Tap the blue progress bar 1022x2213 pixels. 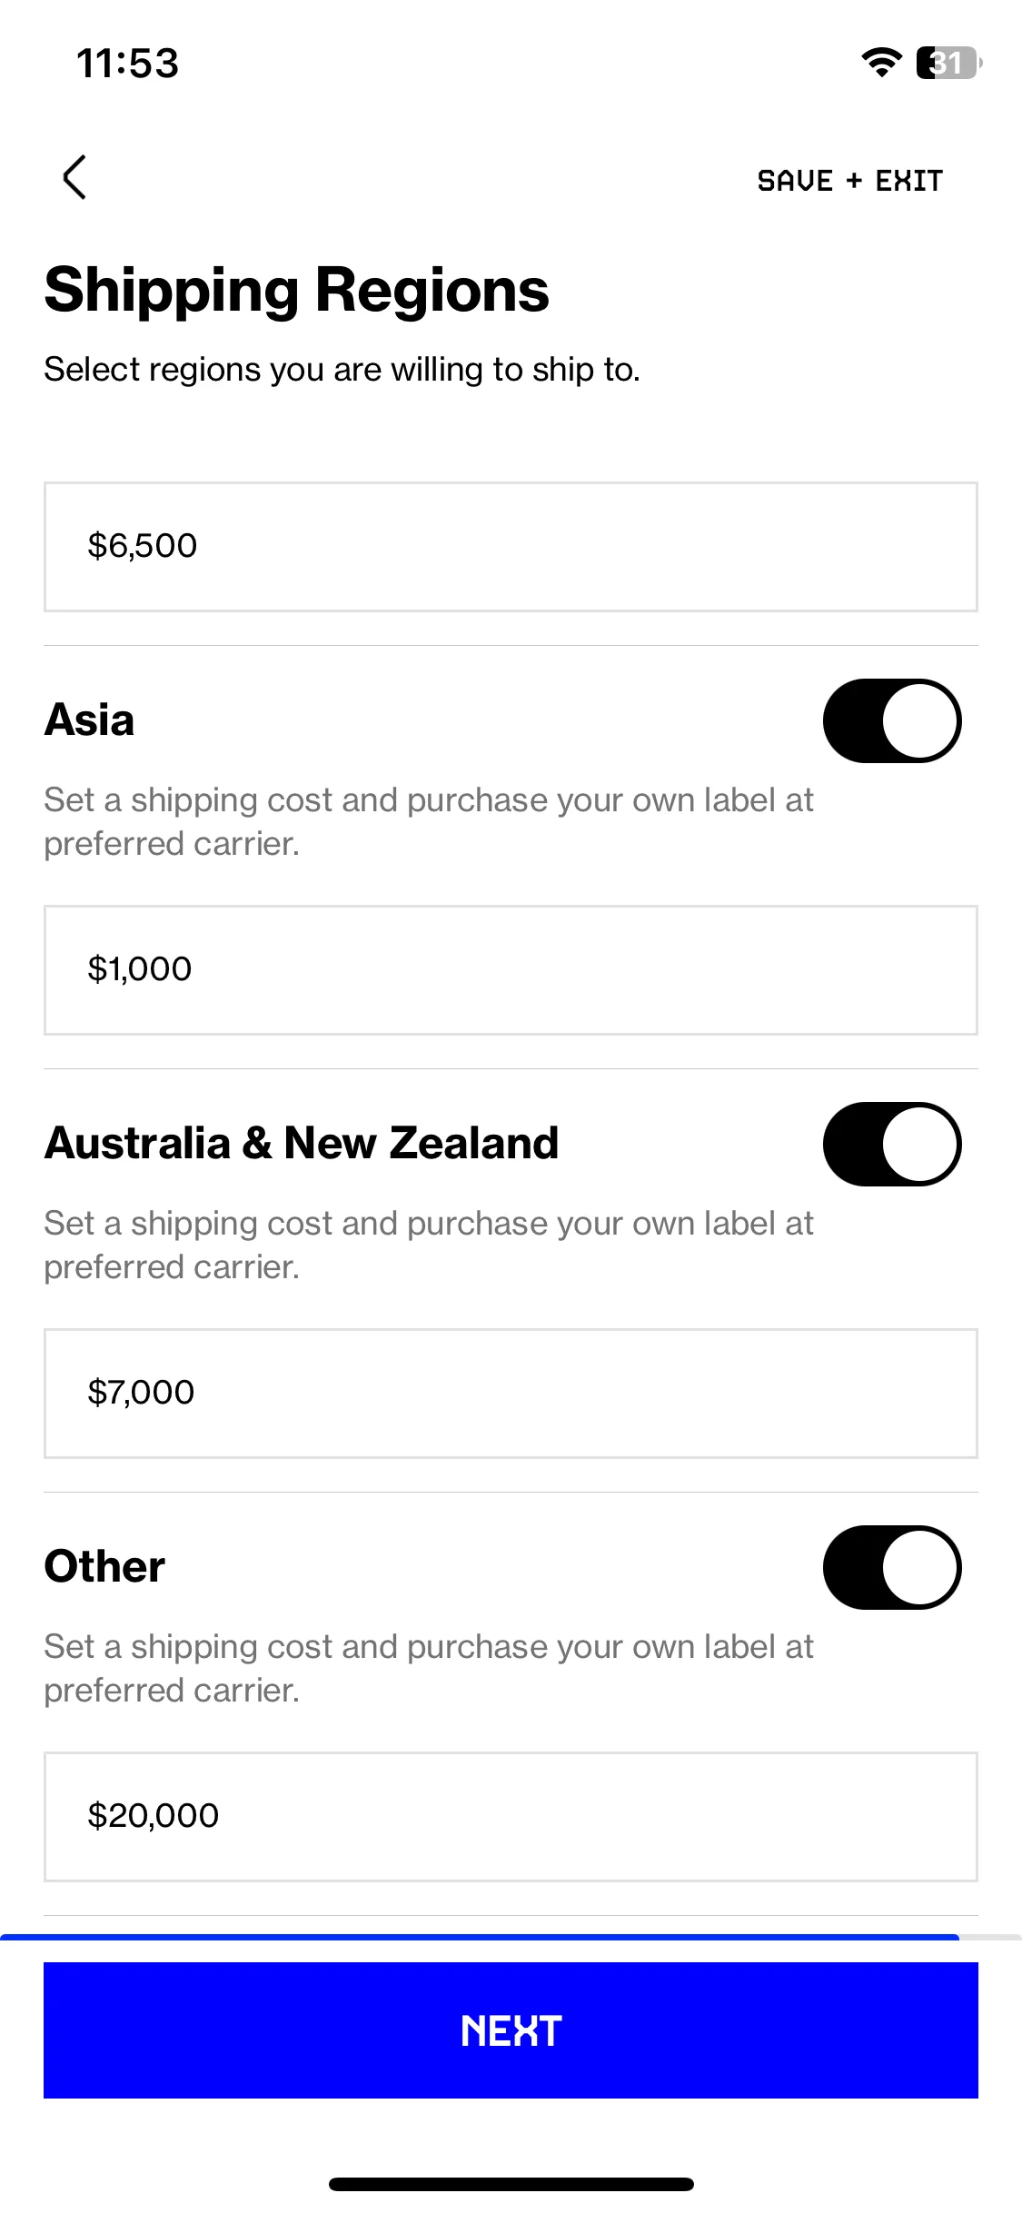click(x=480, y=1937)
